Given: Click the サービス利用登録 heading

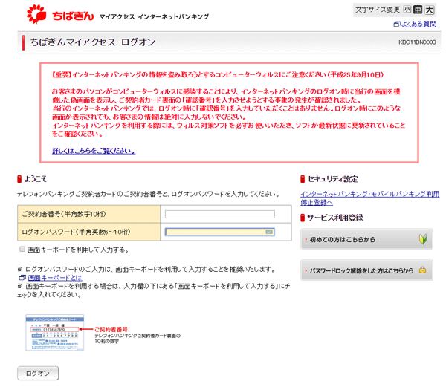Looking at the screenshot, I should (x=335, y=218).
